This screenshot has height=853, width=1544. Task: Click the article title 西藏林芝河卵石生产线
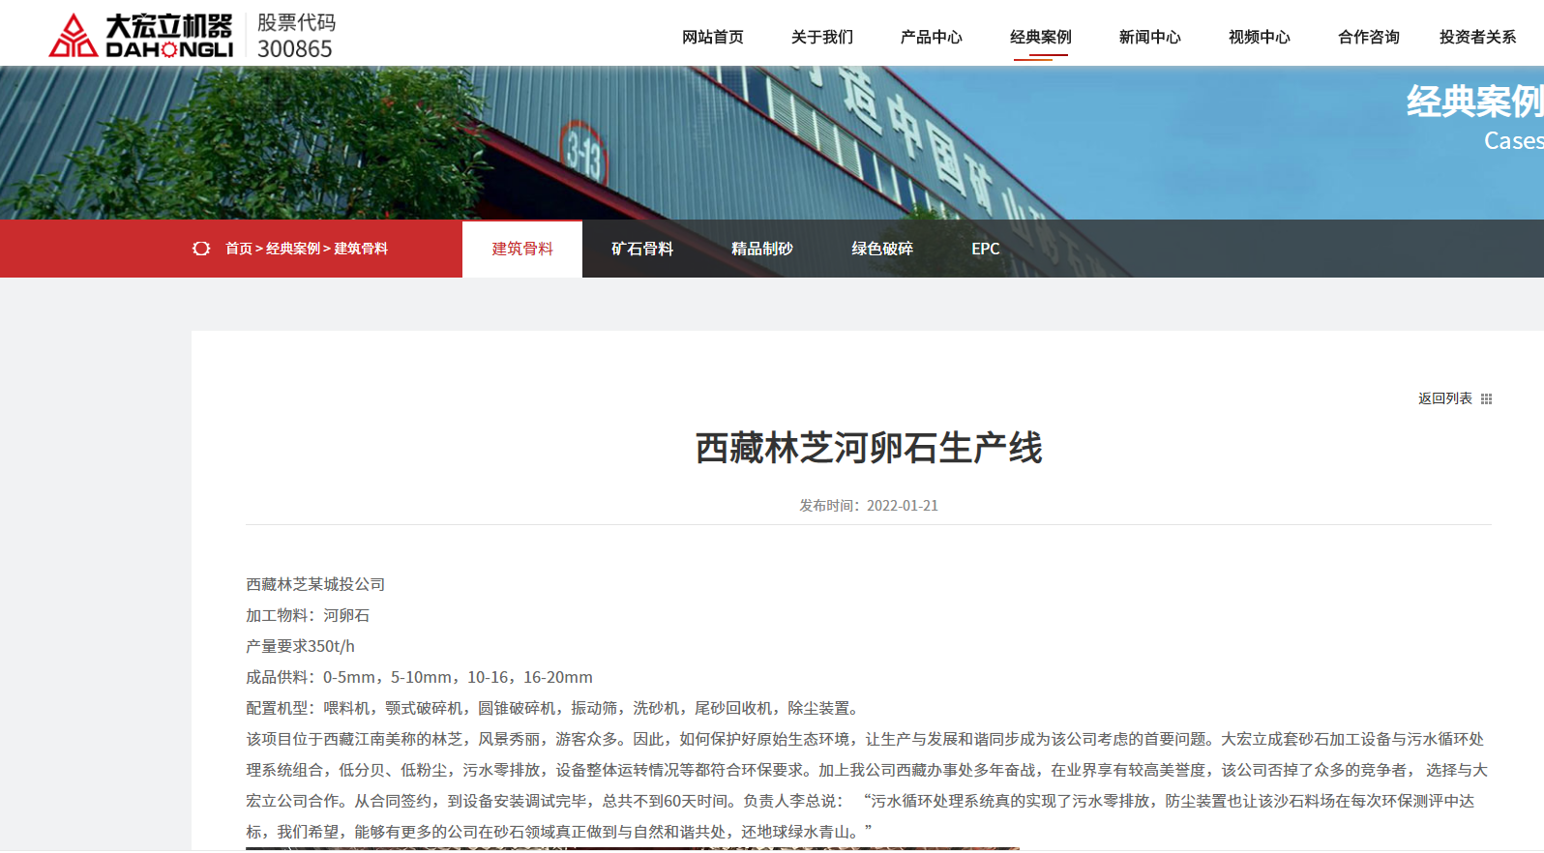tap(869, 448)
